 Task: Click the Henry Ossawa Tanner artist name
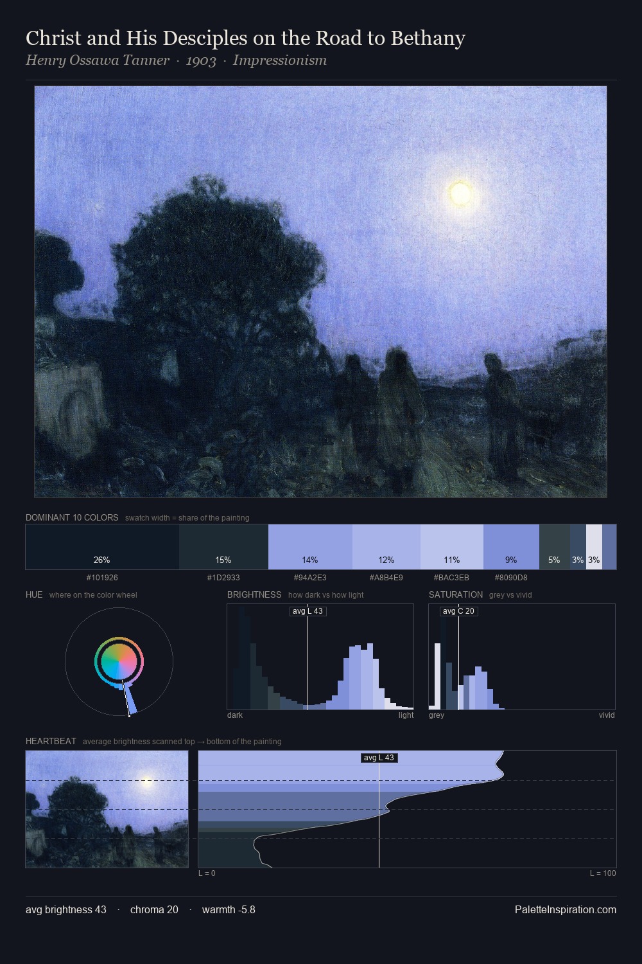point(98,60)
